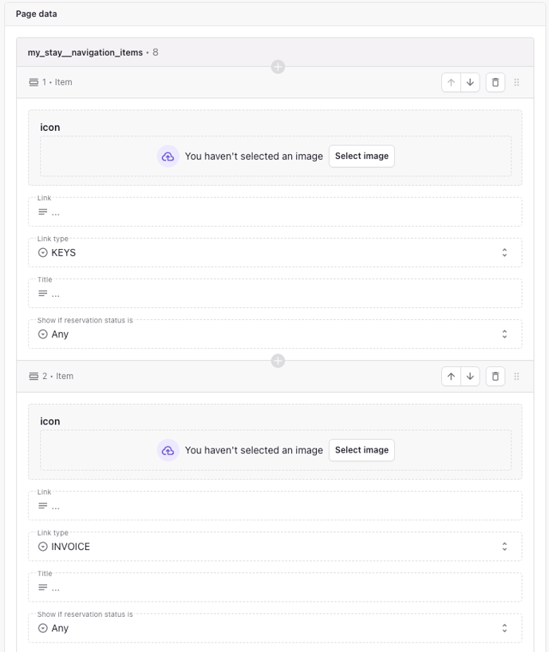Click Select image button in Item 2
This screenshot has height=652, width=549.
tap(361, 450)
